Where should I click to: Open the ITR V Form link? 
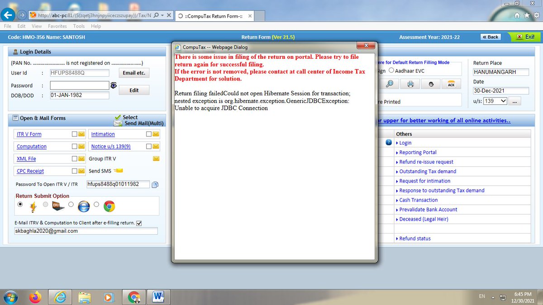[29, 134]
